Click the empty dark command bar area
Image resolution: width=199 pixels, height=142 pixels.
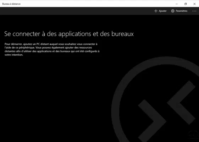[x=76, y=11]
